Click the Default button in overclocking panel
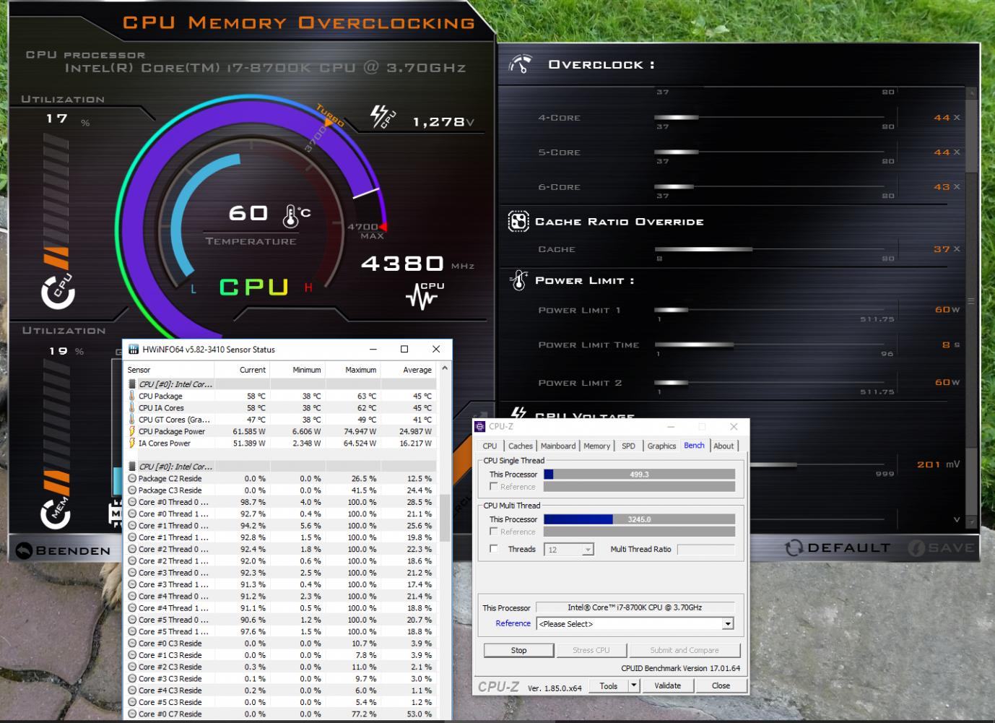 click(838, 547)
